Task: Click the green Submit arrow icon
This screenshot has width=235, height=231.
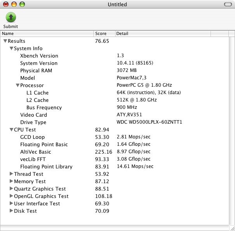Action: (11, 17)
